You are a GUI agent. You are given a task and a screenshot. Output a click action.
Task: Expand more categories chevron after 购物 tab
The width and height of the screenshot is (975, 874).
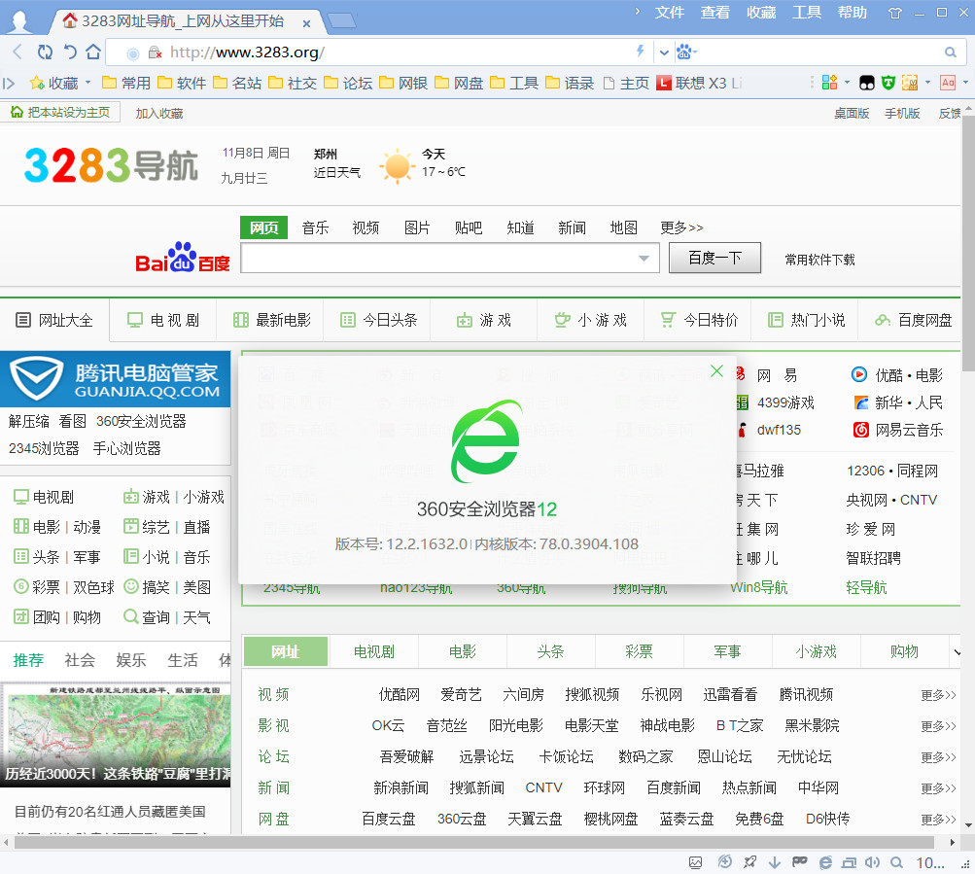(957, 652)
